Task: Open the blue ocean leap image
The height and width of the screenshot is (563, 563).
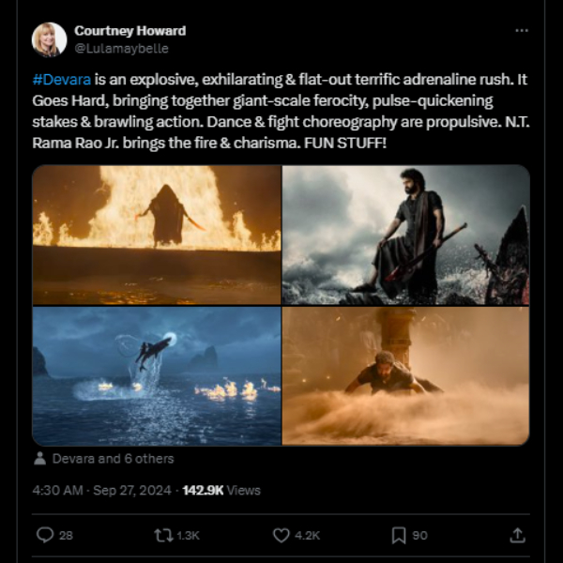Action: pyautogui.click(x=157, y=375)
